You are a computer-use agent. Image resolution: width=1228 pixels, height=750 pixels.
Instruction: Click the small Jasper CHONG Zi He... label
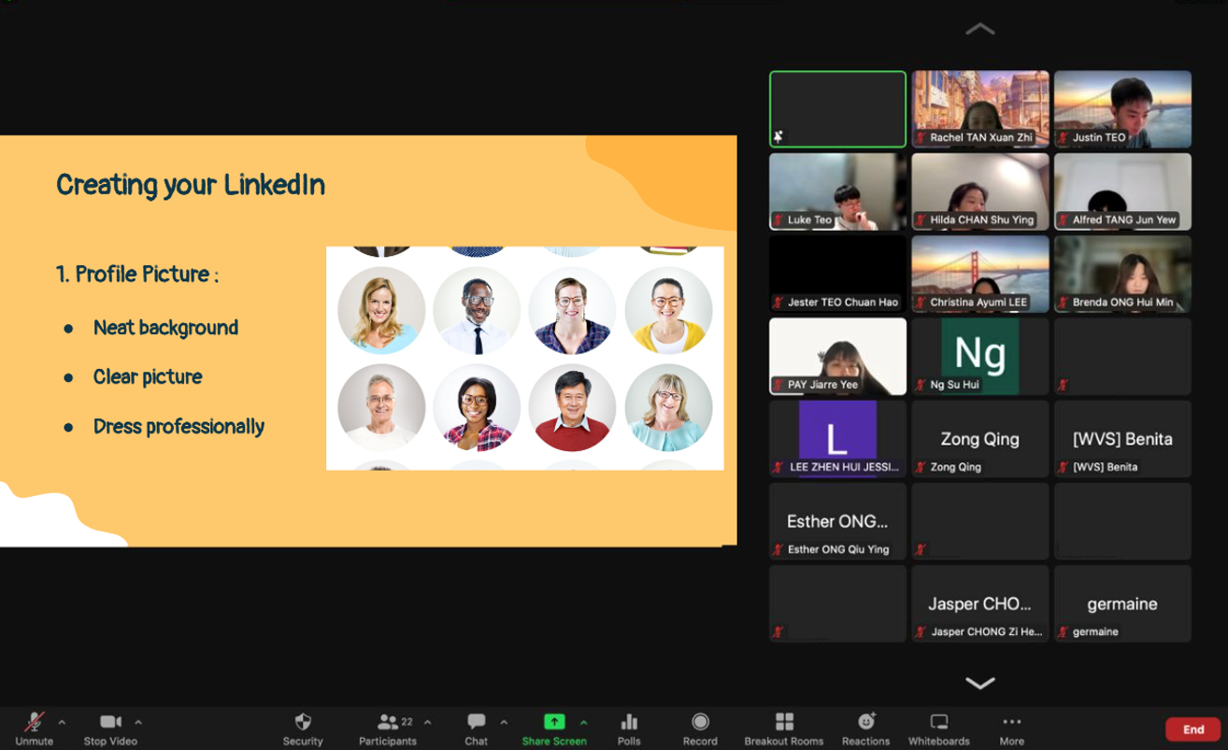tap(986, 631)
